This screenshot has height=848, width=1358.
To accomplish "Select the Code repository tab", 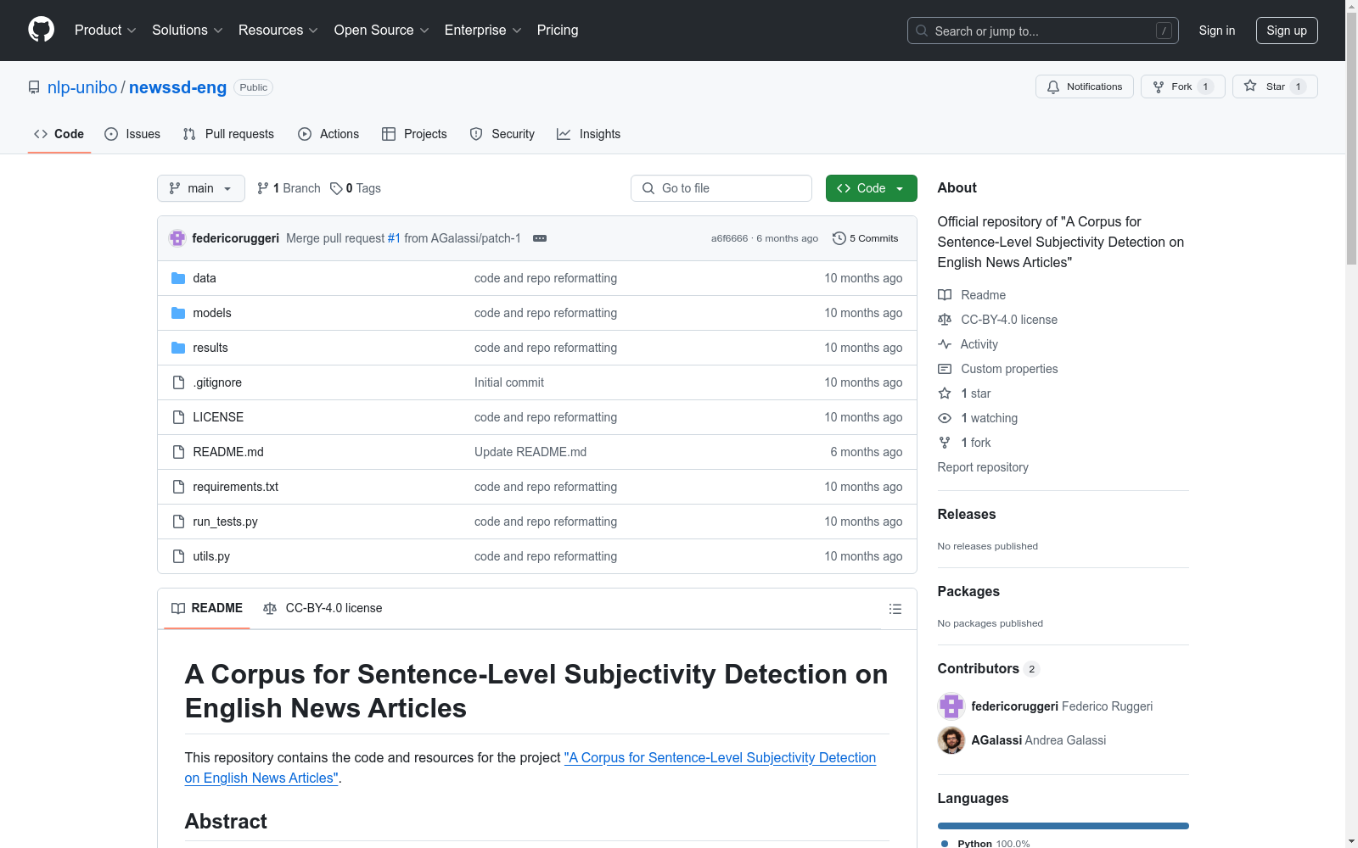I will pos(59,134).
